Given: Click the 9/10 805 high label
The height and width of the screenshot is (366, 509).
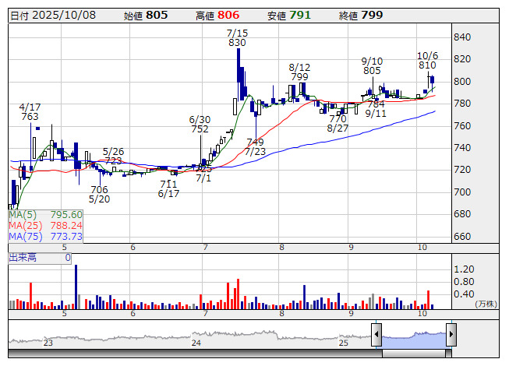Looking at the screenshot, I should 372,66.
